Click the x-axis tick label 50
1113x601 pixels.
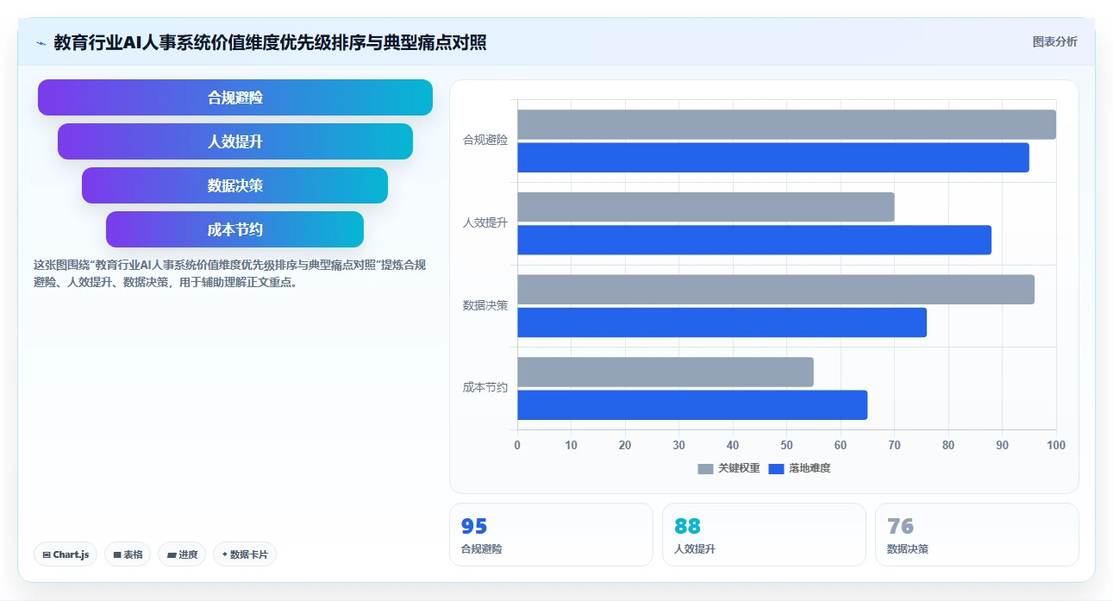point(786,445)
